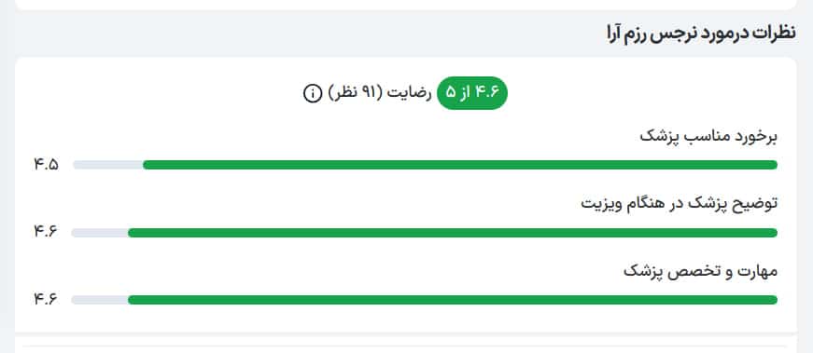Click gray unfilled end of توضیح پزشک bar
Screen dimensions: 813x353
(x=100, y=233)
